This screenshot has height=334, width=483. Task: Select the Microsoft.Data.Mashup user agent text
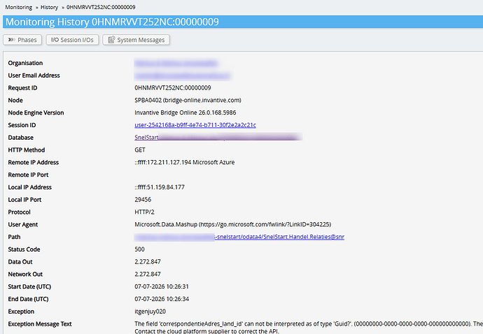coord(233,224)
